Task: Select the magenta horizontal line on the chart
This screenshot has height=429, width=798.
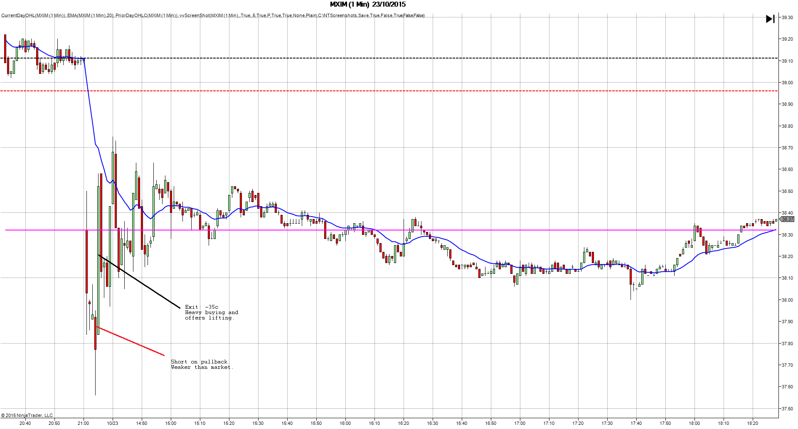Action: 391,230
